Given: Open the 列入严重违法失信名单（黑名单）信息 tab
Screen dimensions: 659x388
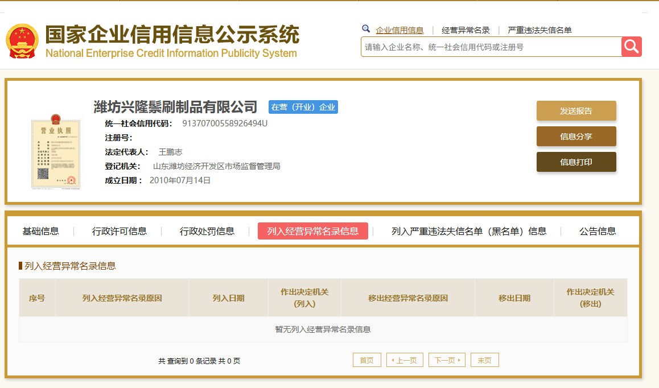Looking at the screenshot, I should [x=469, y=231].
